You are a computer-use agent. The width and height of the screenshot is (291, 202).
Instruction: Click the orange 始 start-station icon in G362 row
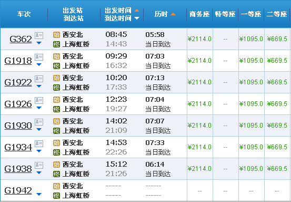click(x=56, y=35)
